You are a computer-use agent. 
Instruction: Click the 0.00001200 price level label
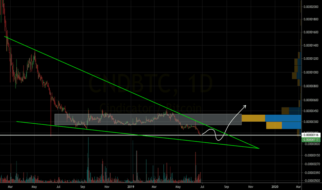pyautogui.click(x=311, y=59)
